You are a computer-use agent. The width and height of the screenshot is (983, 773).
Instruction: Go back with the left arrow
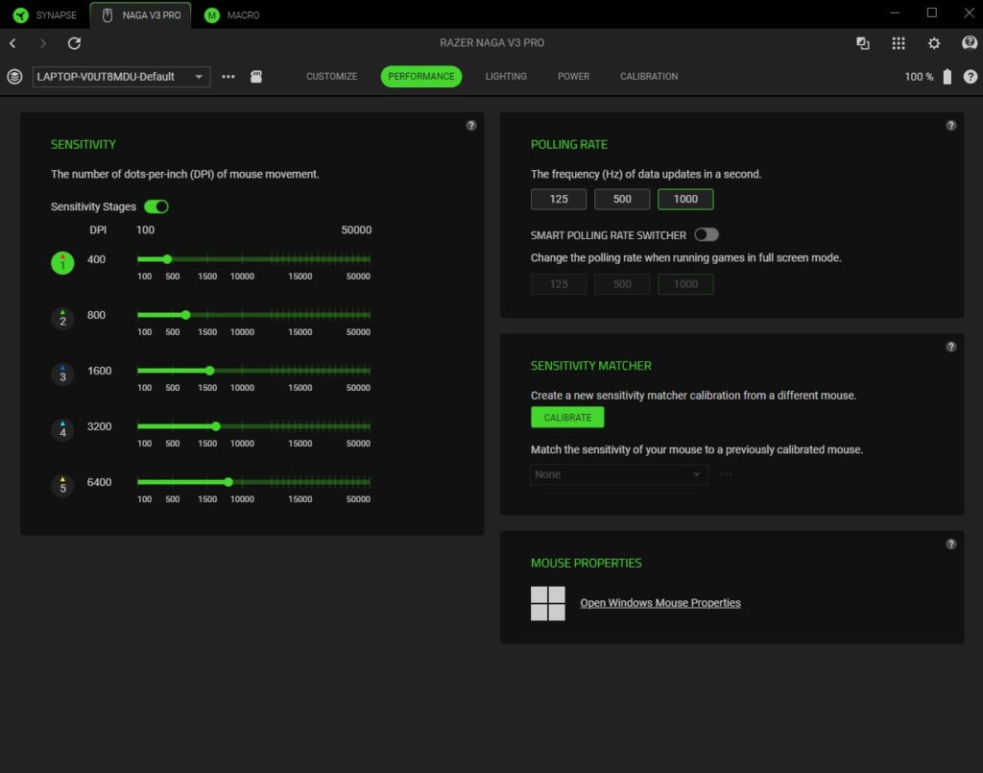pos(12,43)
